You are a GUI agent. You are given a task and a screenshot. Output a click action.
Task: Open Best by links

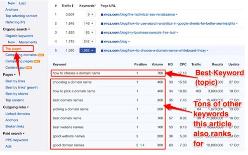tap(15, 81)
